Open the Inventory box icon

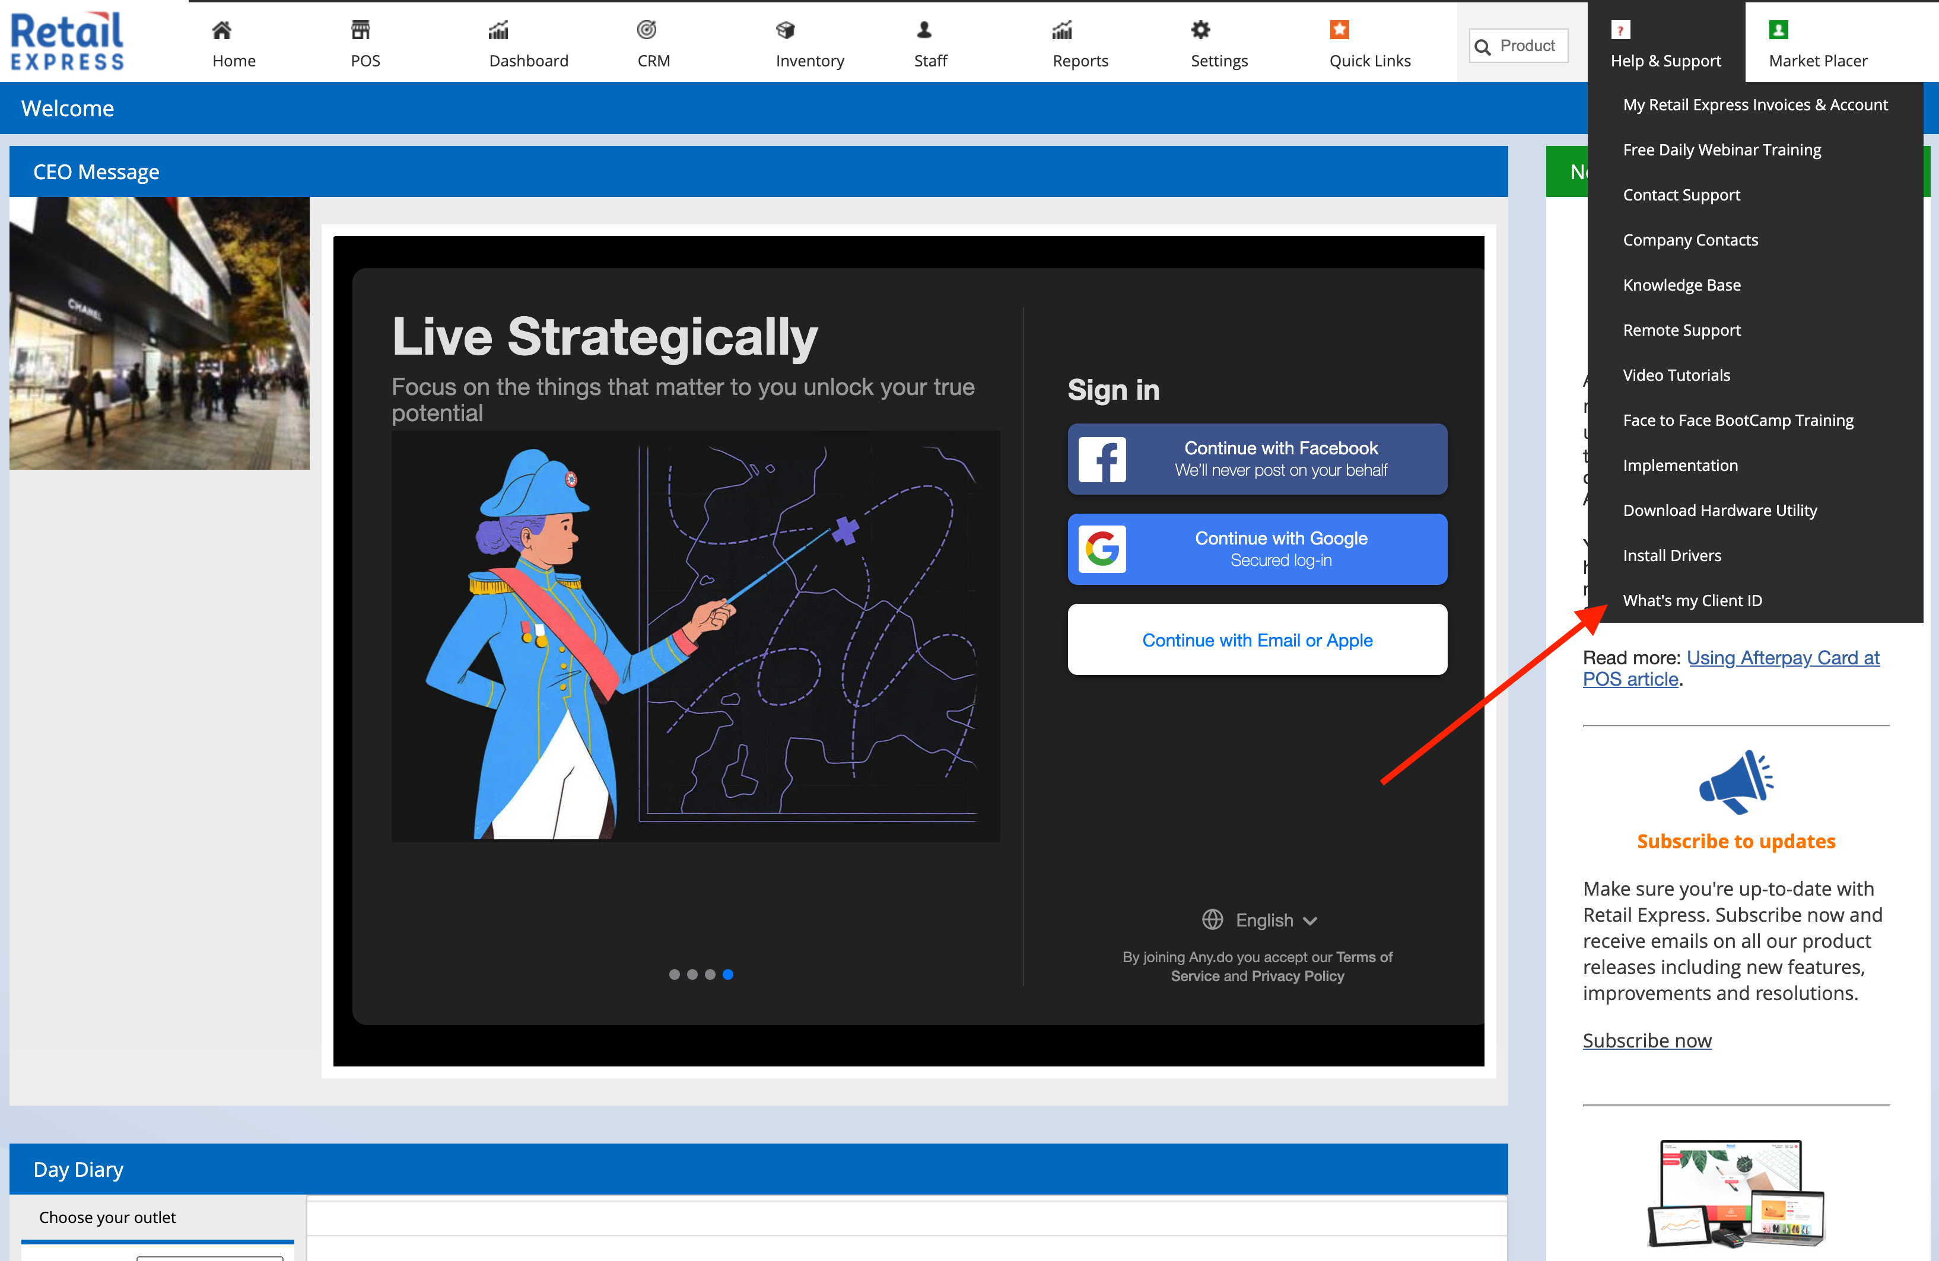click(x=786, y=30)
